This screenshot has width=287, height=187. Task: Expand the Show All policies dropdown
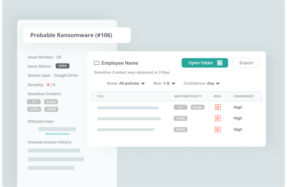126,84
